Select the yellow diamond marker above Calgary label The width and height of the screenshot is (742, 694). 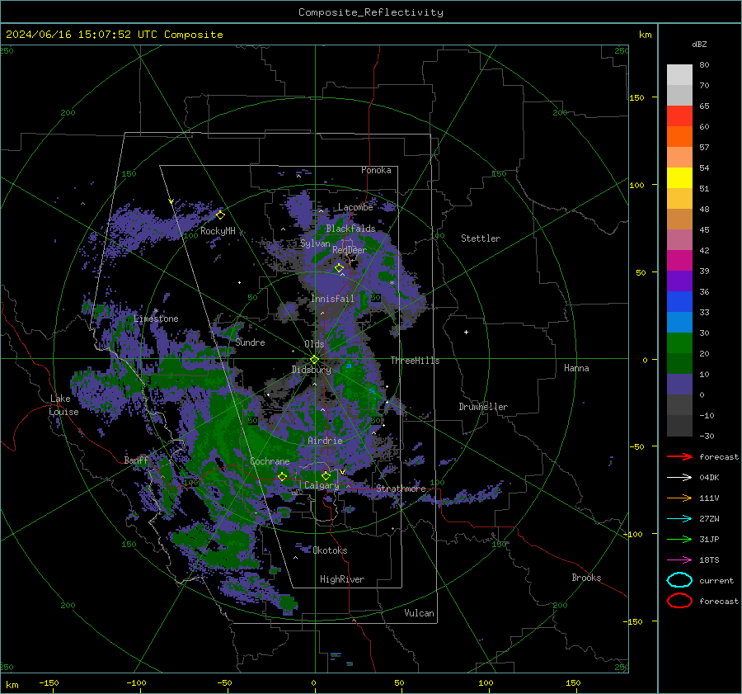pos(326,475)
